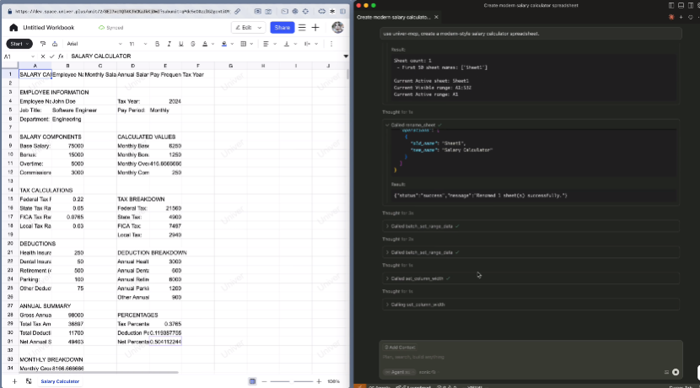Image resolution: width=700 pixels, height=388 pixels.
Task: Open more toolbar options menu
Action: [x=331, y=44]
